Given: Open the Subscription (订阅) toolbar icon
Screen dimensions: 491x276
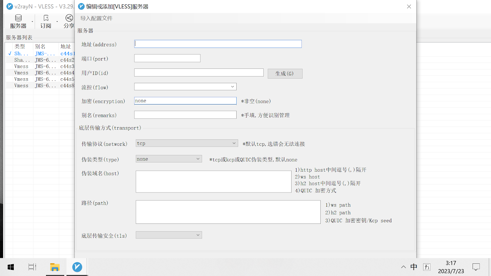Looking at the screenshot, I should 46,21.
